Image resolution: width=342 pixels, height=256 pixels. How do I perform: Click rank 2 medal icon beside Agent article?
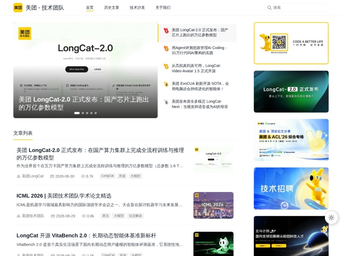(x=166, y=49)
